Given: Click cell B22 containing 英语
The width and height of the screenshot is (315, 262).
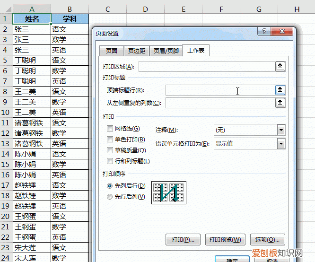Looking at the screenshot, I should click(70, 237).
